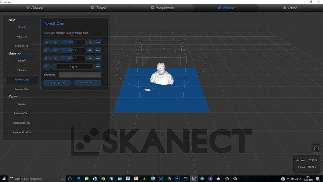This screenshot has width=323, height=182.
Task: Click the Engraving text field
Action: click(x=80, y=74)
